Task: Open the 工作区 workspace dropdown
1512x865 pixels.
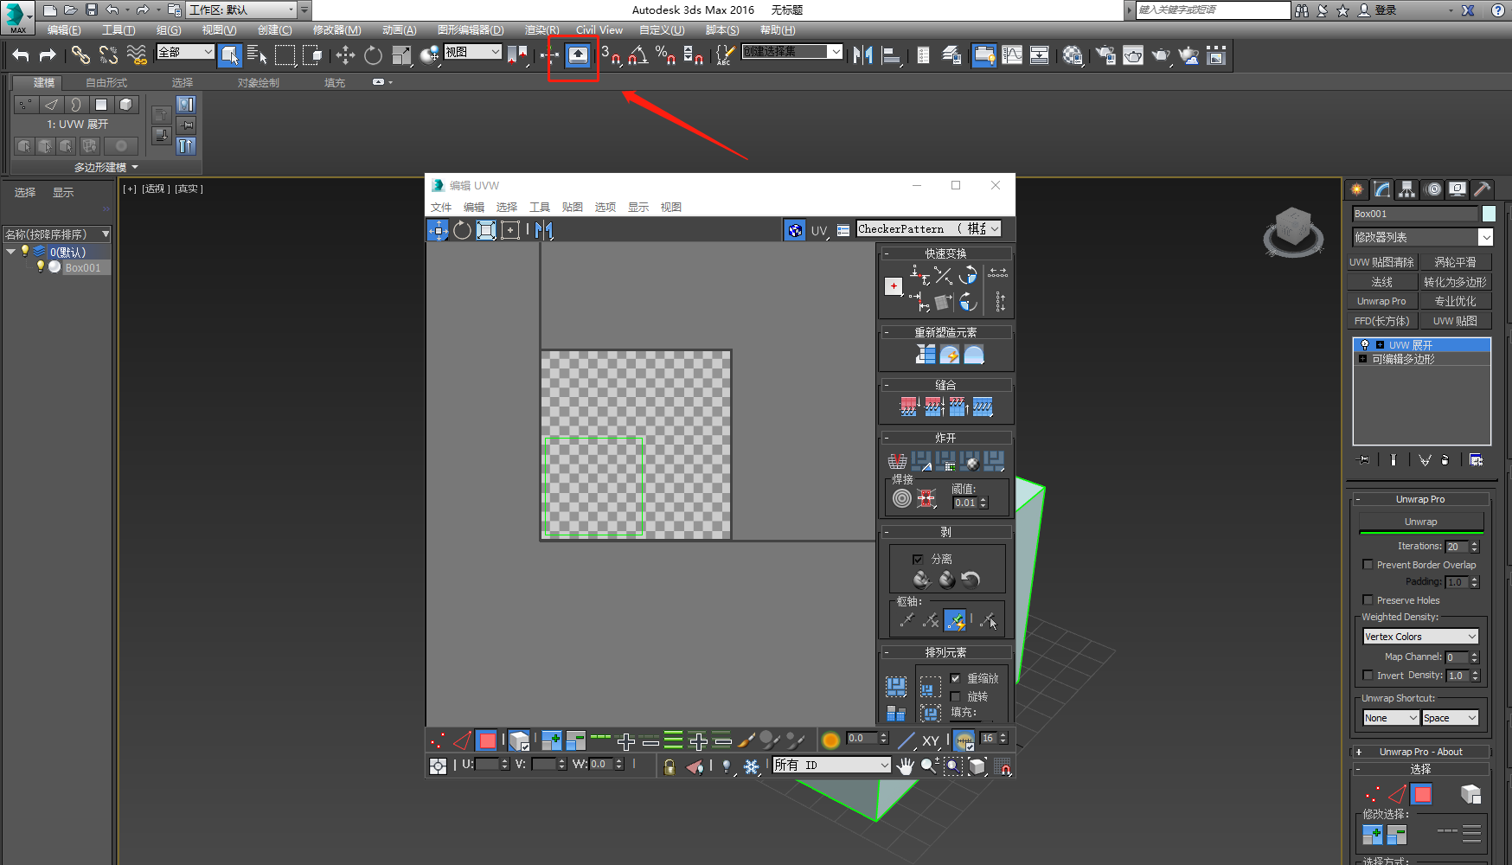Action: click(x=241, y=10)
